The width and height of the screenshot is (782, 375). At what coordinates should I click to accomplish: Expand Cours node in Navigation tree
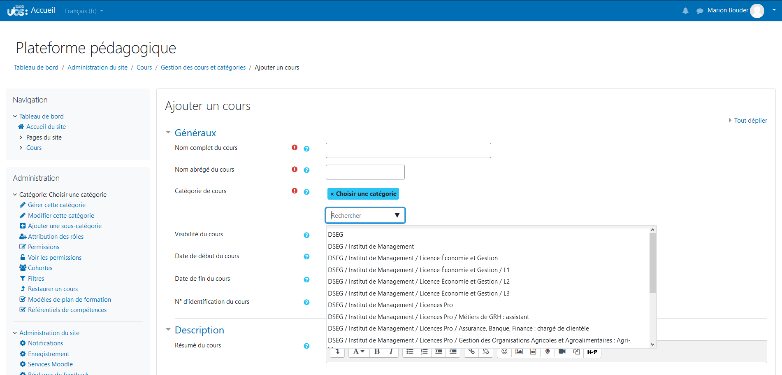click(21, 148)
